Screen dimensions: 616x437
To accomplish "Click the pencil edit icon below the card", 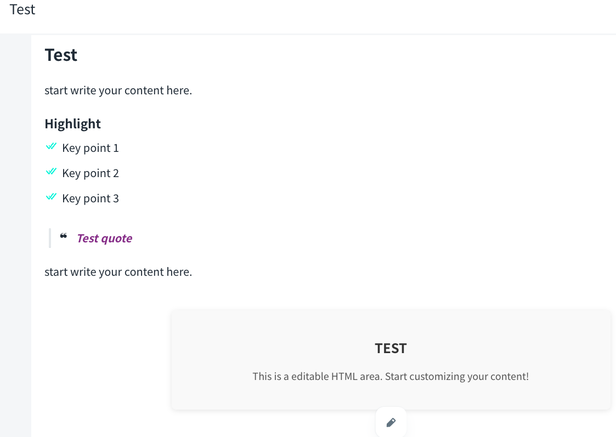I will pos(391,422).
